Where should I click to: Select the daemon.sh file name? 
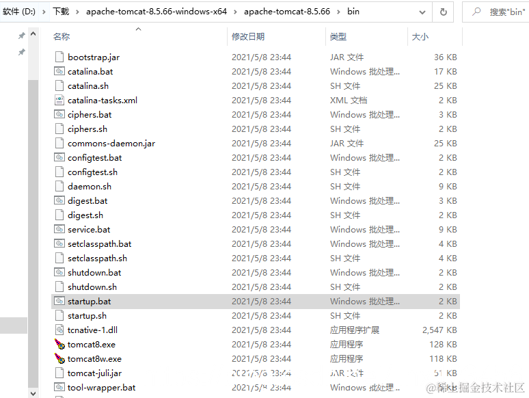tap(90, 186)
